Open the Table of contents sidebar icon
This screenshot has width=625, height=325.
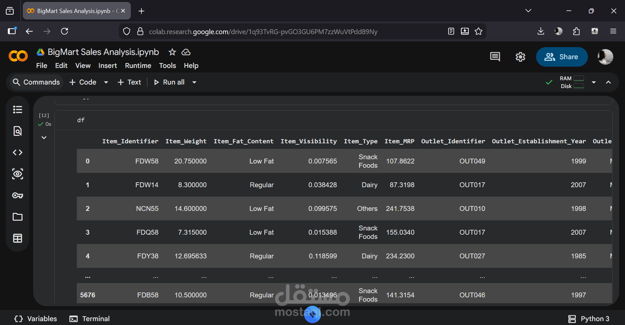coord(18,110)
